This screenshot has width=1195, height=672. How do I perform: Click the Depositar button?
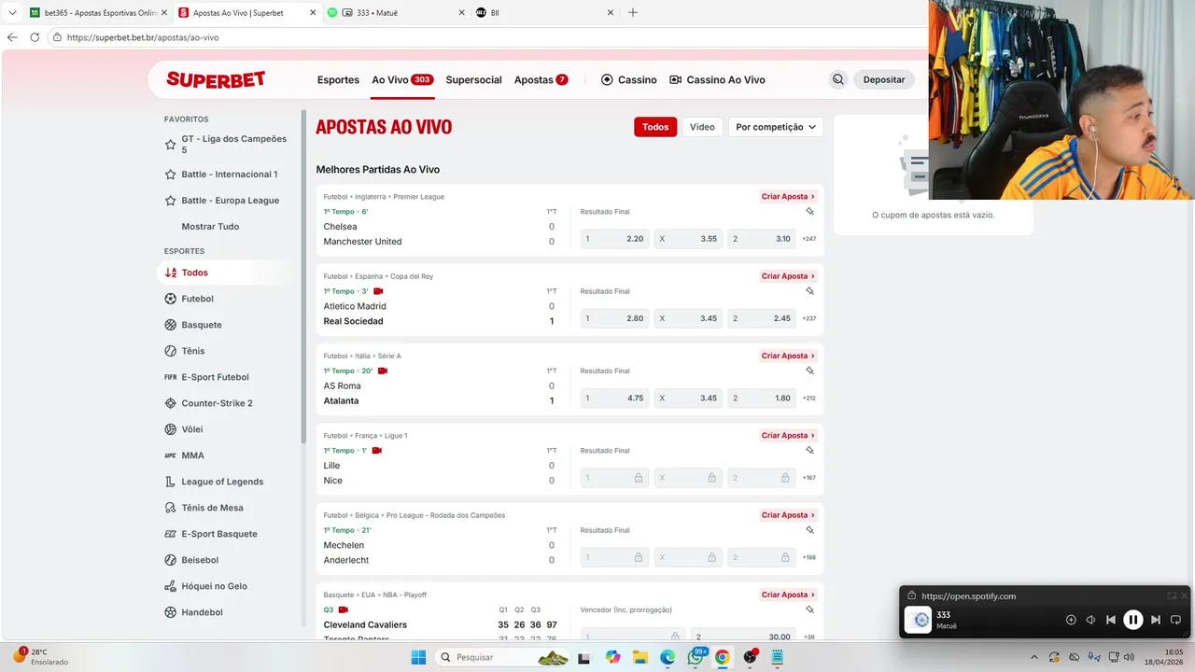tap(884, 80)
